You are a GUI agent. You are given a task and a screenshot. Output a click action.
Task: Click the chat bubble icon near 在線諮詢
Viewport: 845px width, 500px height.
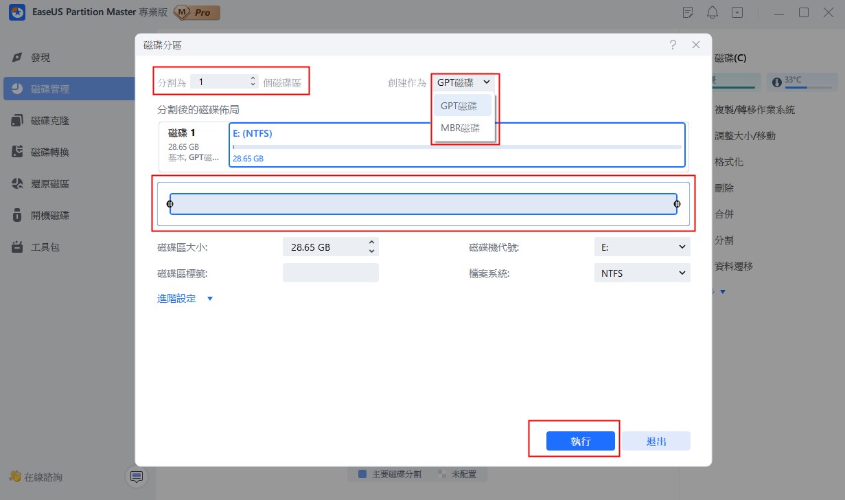[136, 477]
